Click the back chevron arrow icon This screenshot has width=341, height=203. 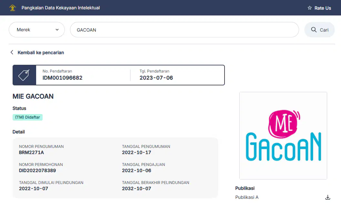[x=12, y=52]
